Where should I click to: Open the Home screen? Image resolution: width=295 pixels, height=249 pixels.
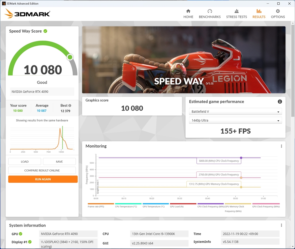tap(188, 14)
